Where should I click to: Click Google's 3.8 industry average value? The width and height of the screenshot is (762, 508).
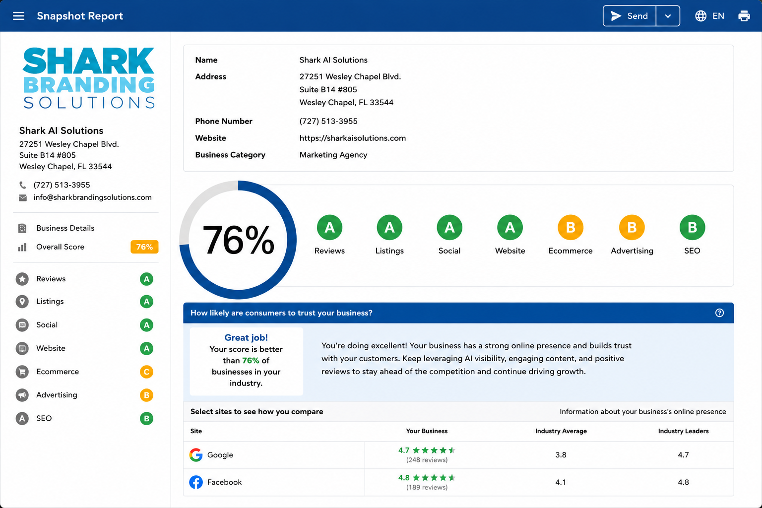[561, 455]
